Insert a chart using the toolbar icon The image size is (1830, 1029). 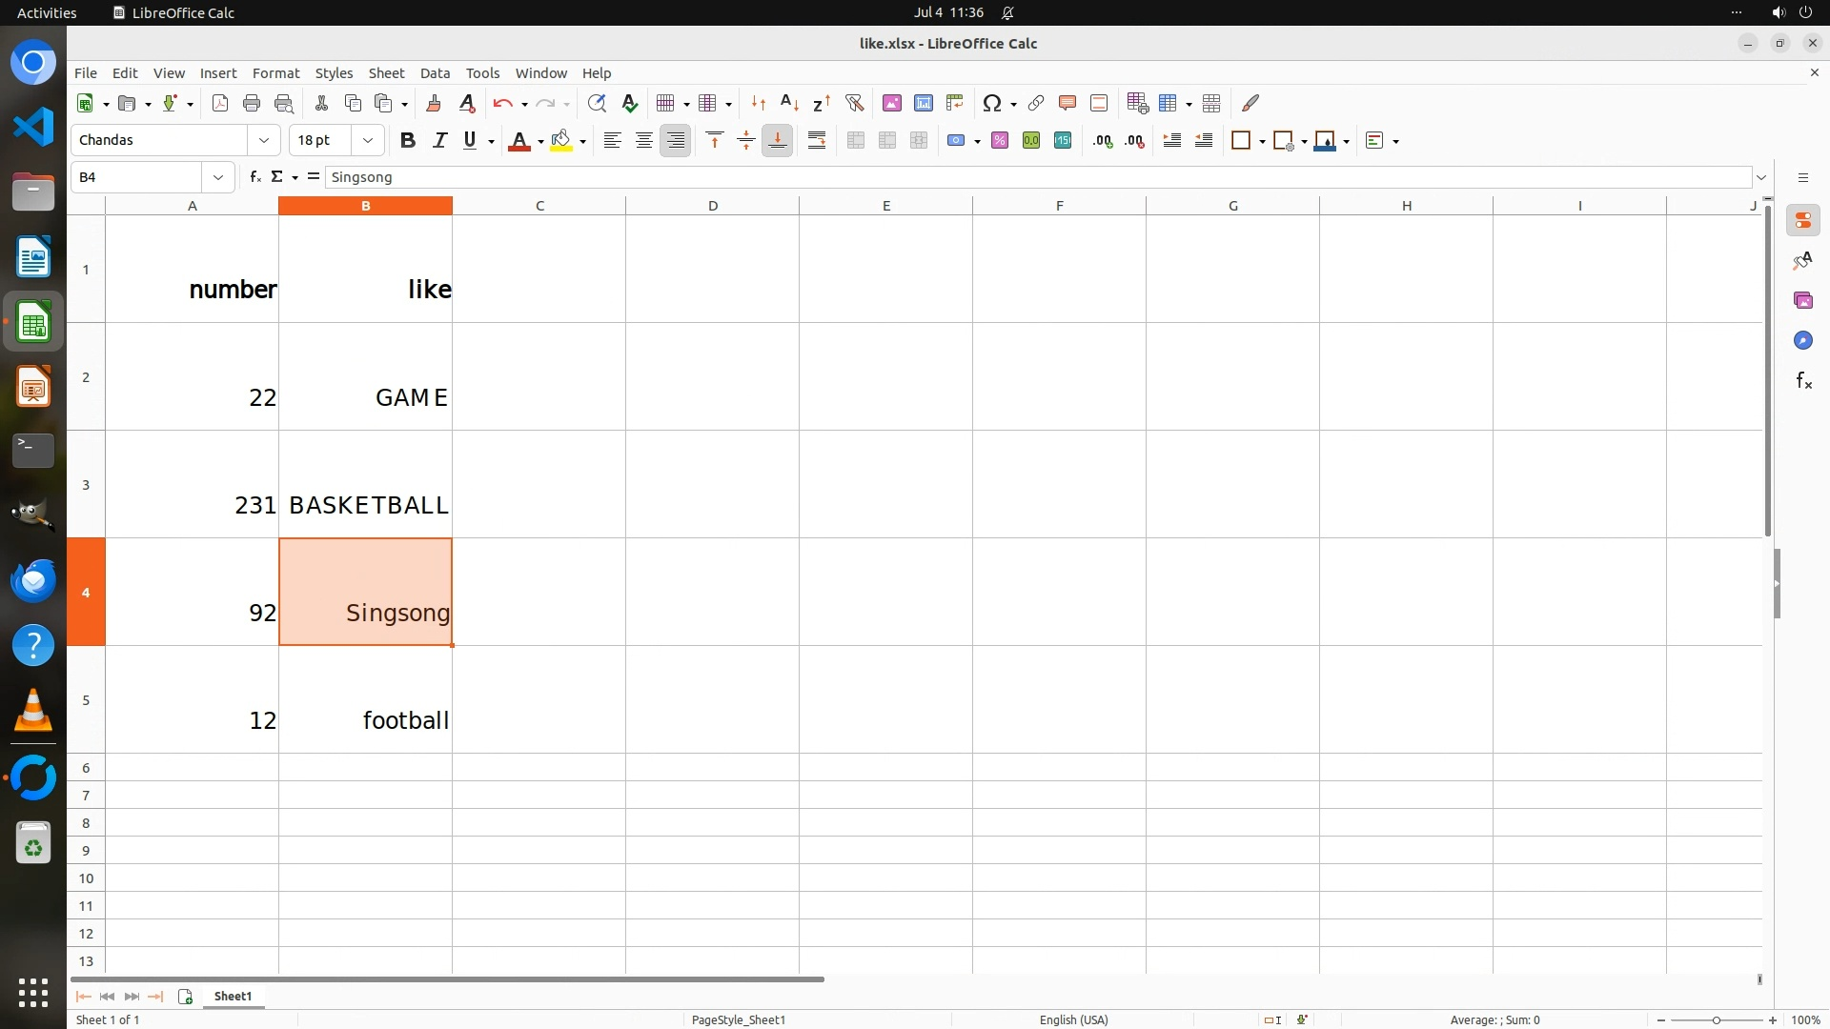[923, 103]
